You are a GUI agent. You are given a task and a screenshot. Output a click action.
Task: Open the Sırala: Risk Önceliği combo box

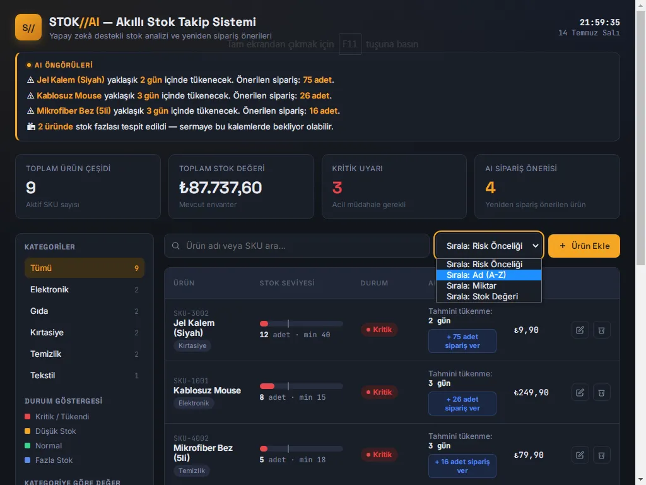pyautogui.click(x=489, y=246)
